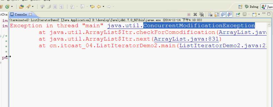Toggle Block Selection Mode icon

click(x=55, y=7)
